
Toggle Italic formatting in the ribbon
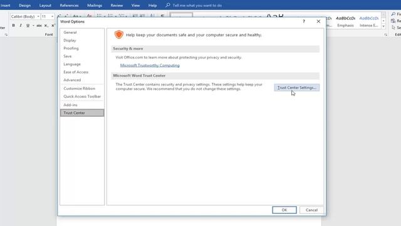[21, 25]
